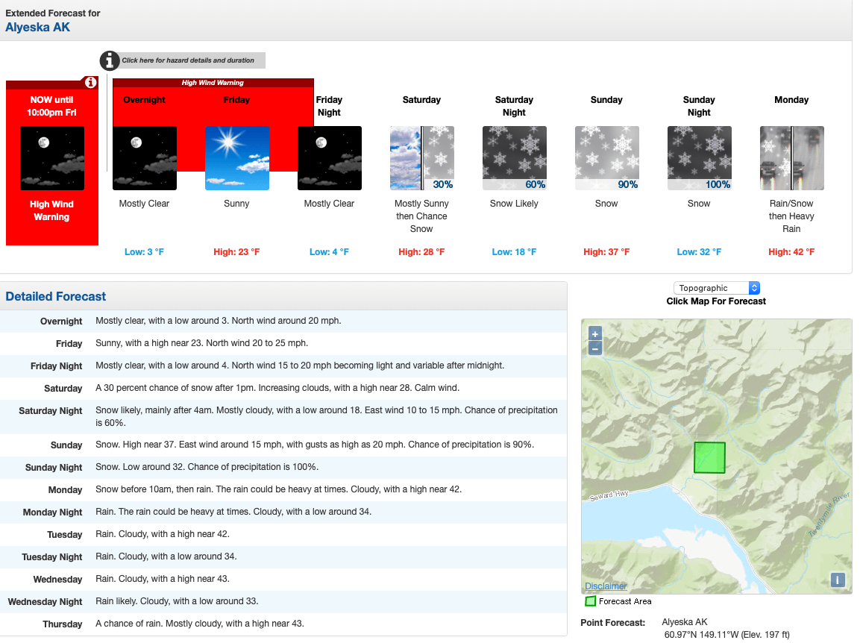Click the Overnight mostly clear moon icon

click(145, 158)
